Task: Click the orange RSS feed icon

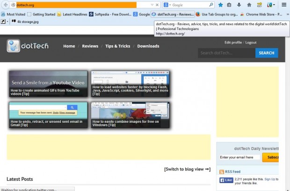Action: pos(222,172)
